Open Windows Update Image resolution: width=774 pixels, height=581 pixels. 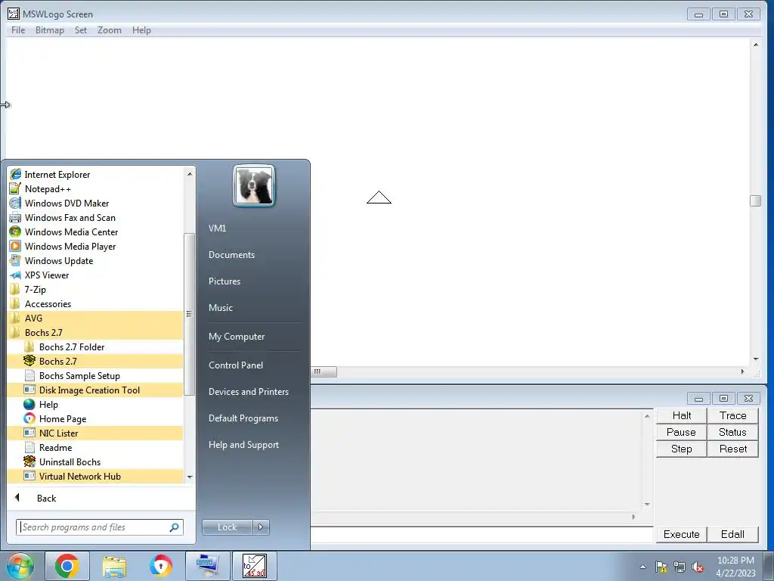[96, 260]
